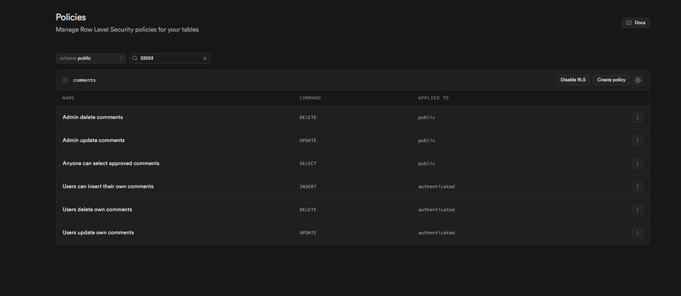Open menu for Users delete own comments policy

(x=637, y=210)
